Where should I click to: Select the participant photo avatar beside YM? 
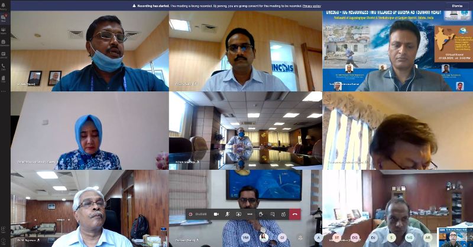coord(264,238)
